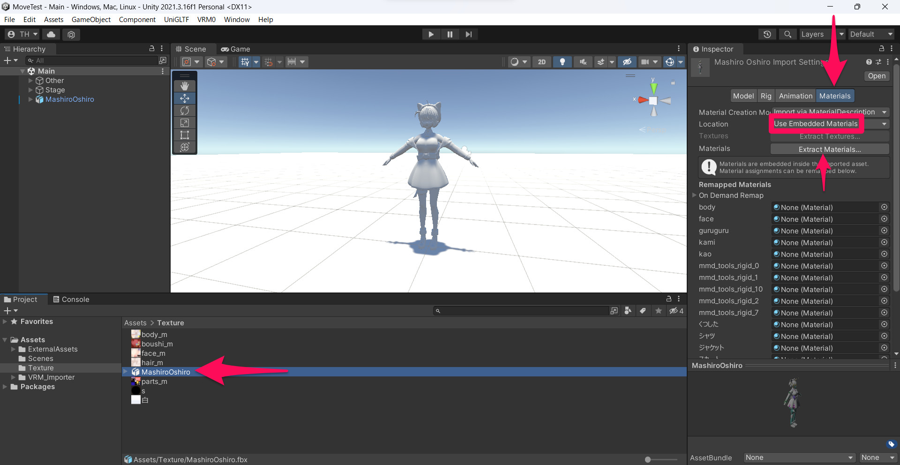900x465 pixels.
Task: Open the scene search with the magnifier icon
Action: tap(787, 34)
